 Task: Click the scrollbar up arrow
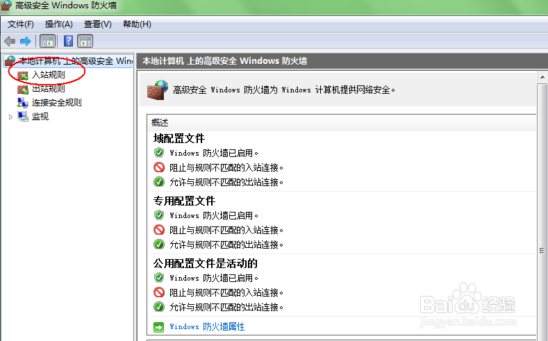(542, 77)
